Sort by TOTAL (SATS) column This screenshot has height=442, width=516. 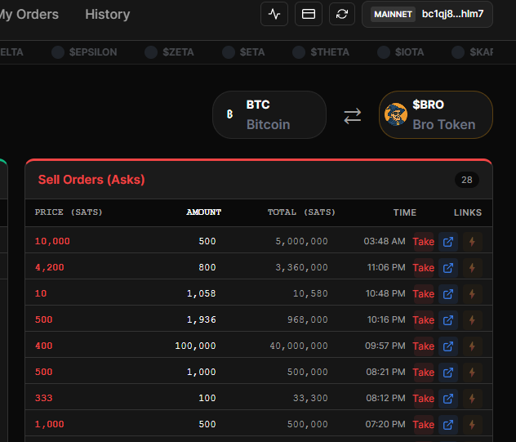(301, 212)
